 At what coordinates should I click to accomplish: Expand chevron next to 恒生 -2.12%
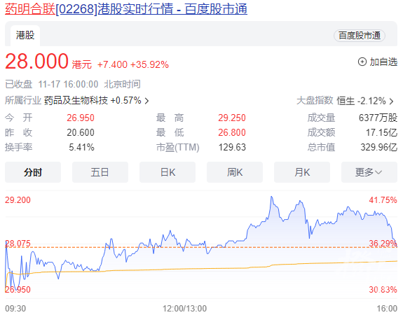tap(392, 101)
